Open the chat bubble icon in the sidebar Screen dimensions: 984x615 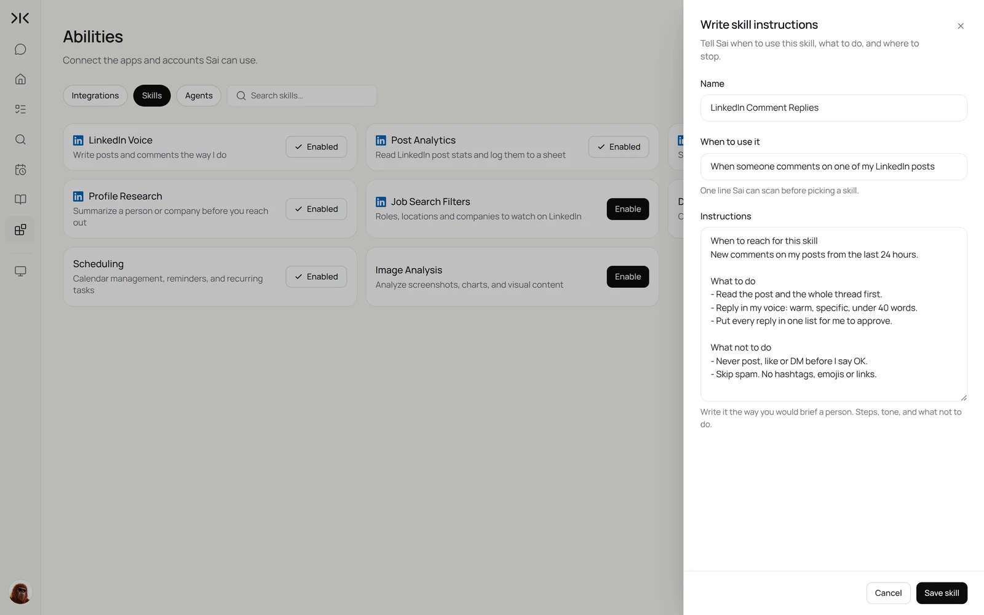point(20,49)
